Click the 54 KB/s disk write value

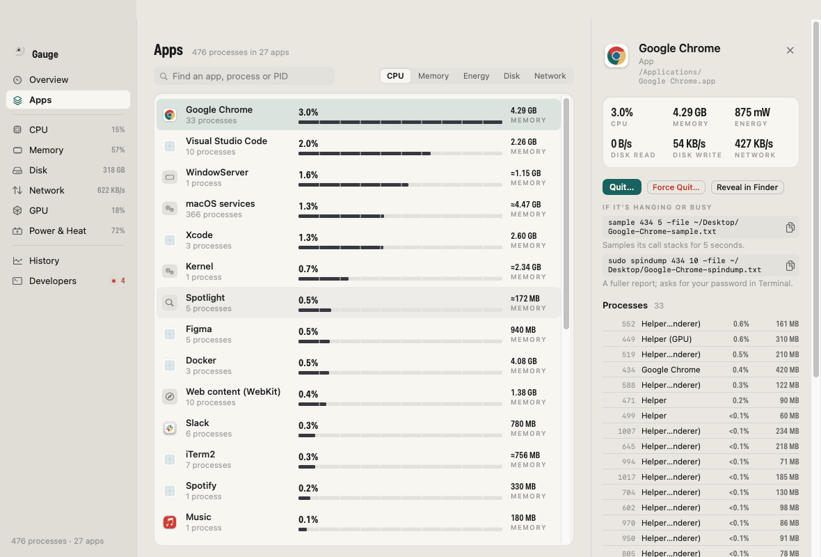coord(689,143)
